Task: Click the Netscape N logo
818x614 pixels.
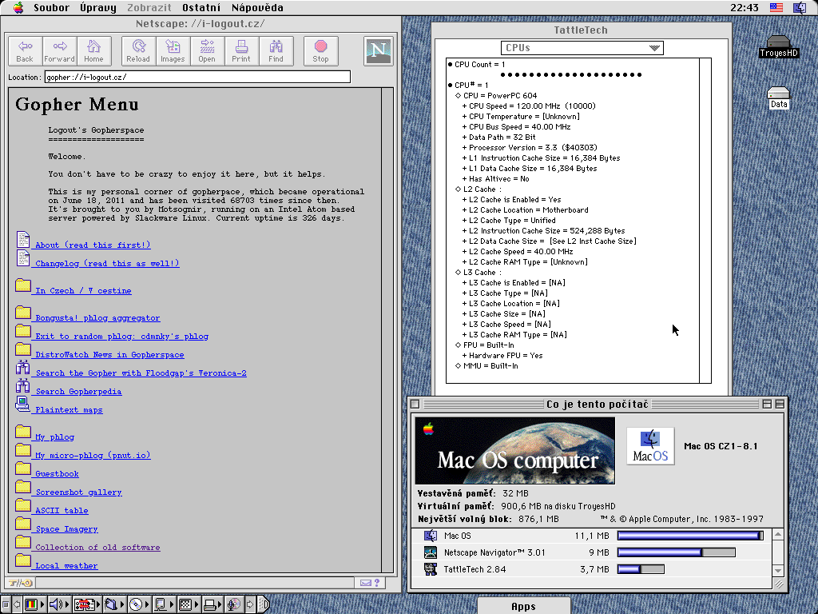Action: [x=379, y=51]
